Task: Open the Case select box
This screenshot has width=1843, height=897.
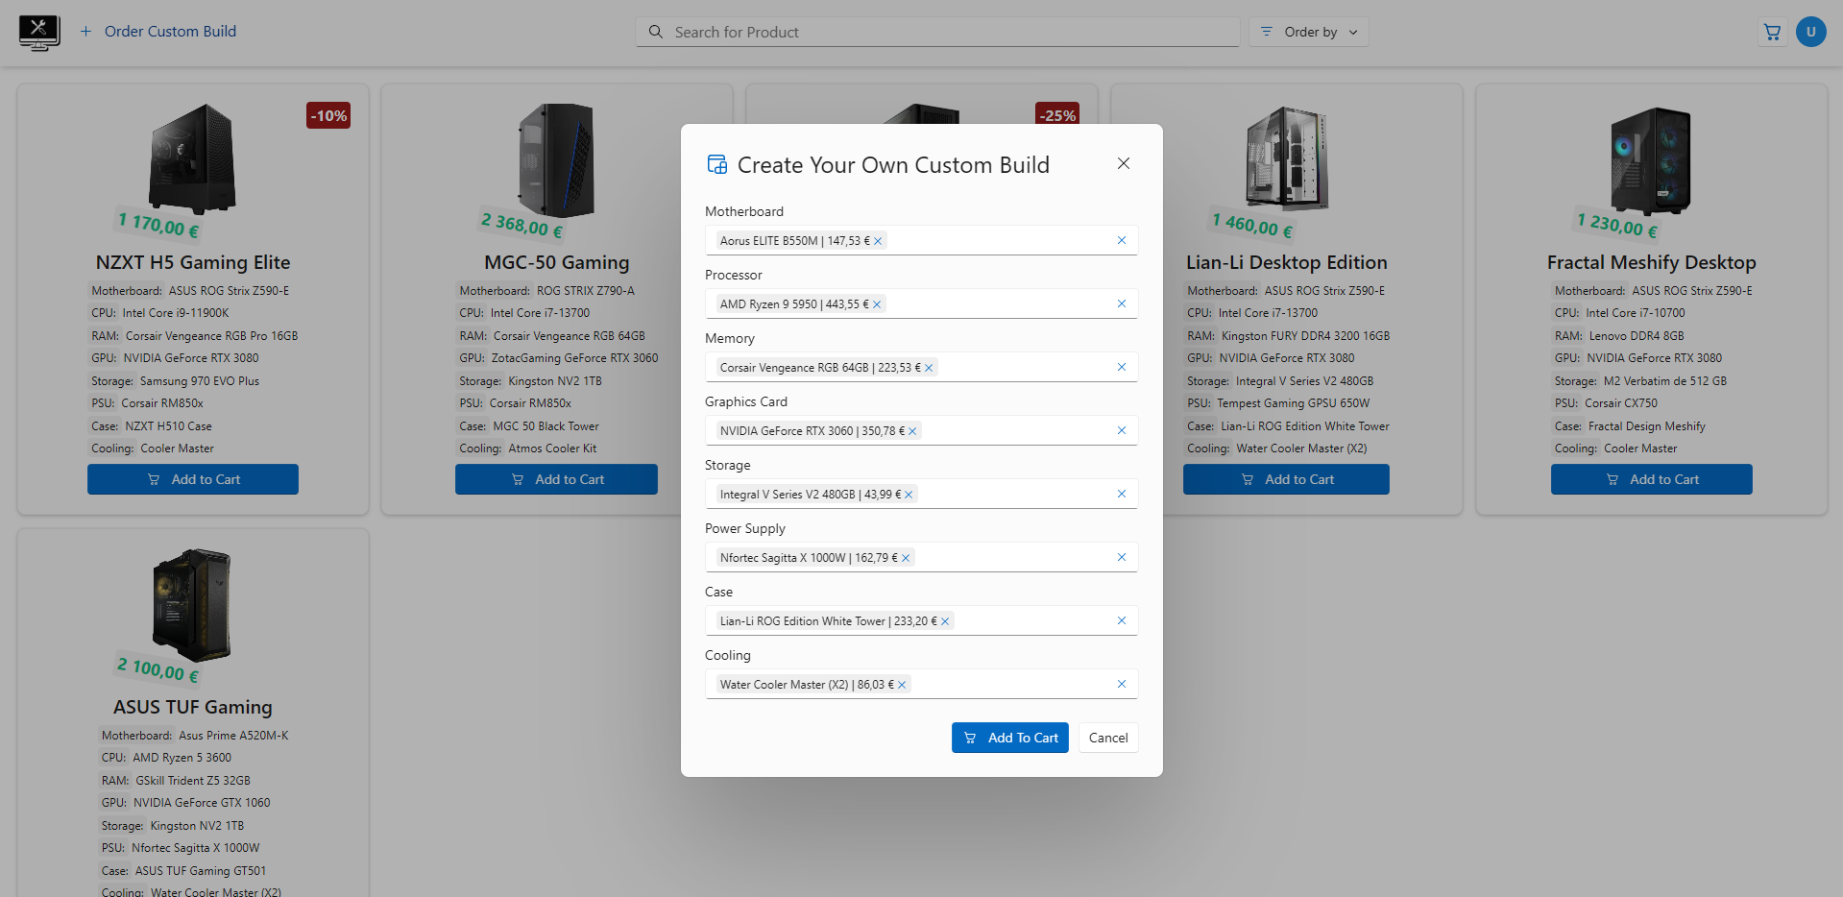Action: coord(921,620)
